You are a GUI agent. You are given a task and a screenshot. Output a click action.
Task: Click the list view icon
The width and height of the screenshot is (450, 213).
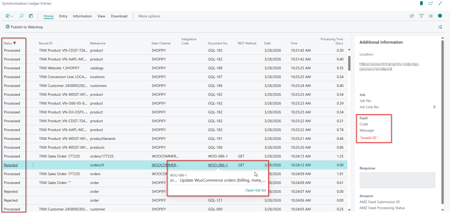[431, 16]
